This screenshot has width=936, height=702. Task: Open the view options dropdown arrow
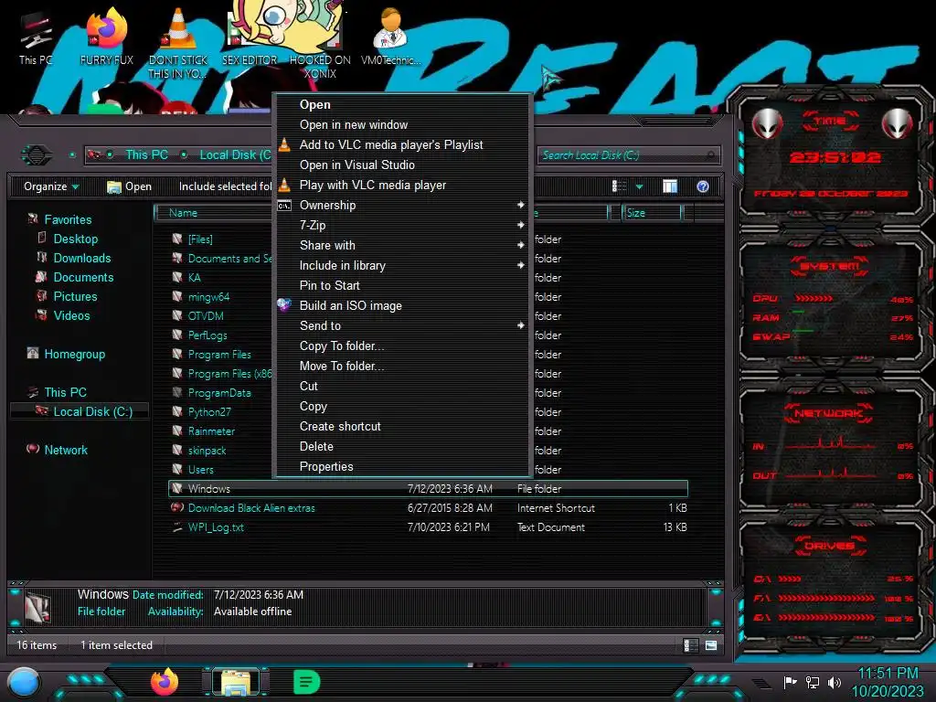639,186
